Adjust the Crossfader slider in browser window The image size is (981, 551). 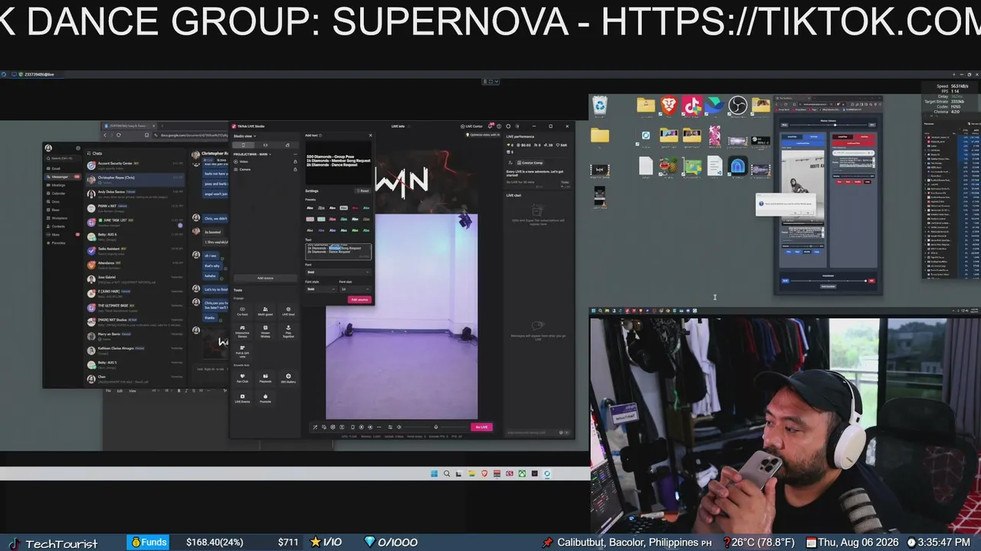[828, 281]
